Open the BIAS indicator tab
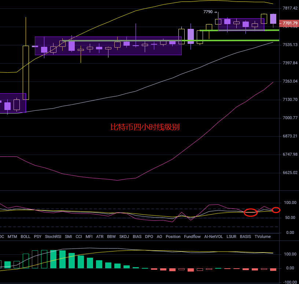The width and height of the screenshot is (299, 284). pyautogui.click(x=137, y=236)
